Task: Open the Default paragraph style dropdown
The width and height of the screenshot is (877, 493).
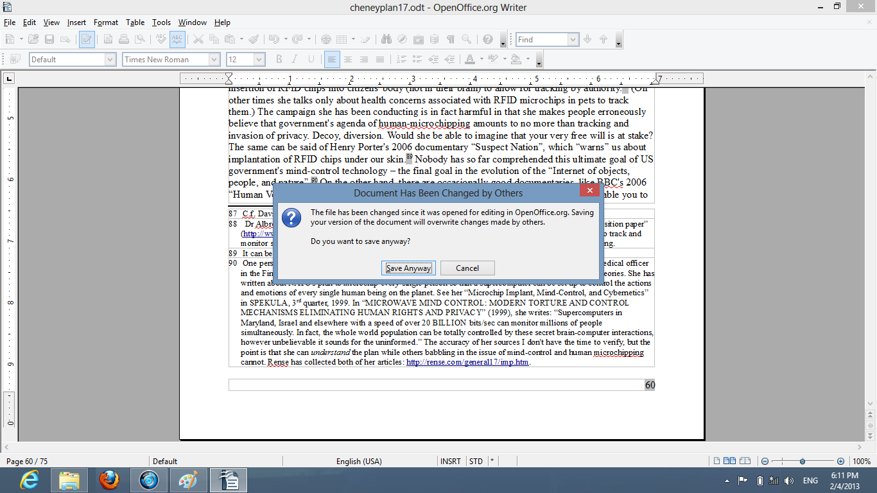Action: (x=110, y=60)
